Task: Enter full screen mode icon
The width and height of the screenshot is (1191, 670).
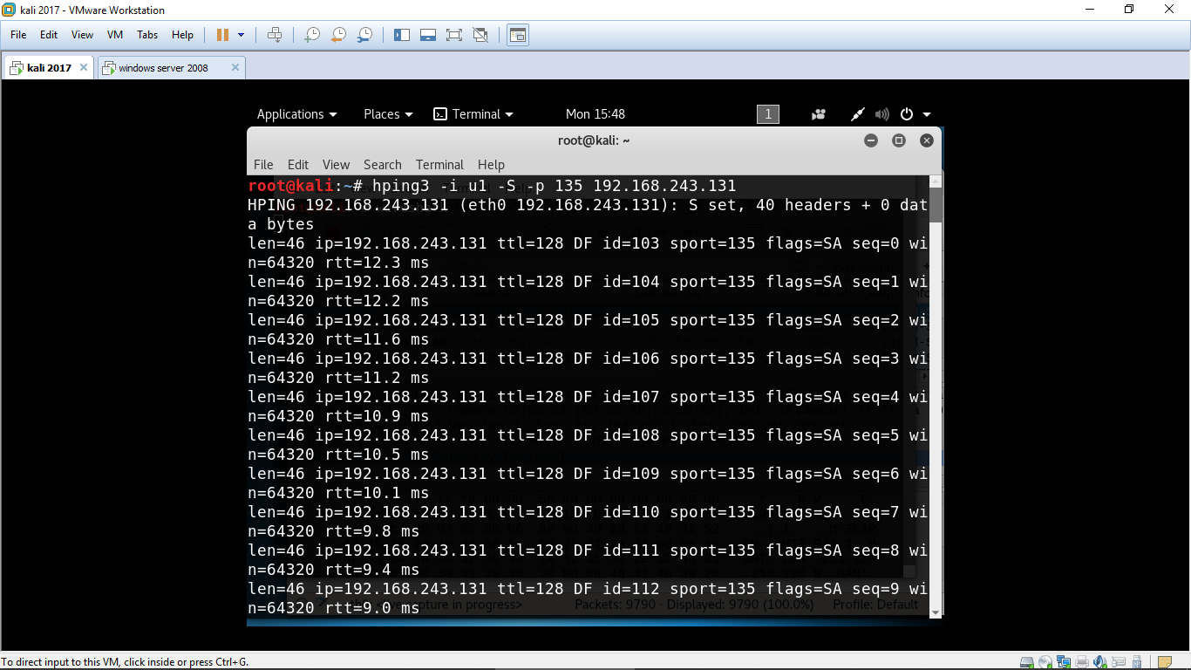Action: 453,35
